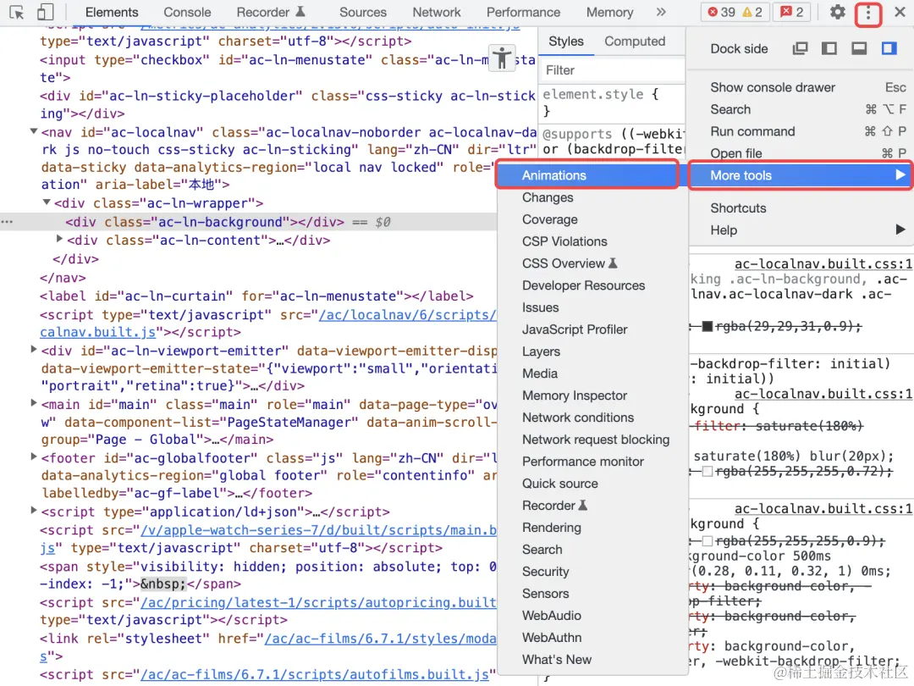Choose Search in the main menu

click(x=800, y=109)
